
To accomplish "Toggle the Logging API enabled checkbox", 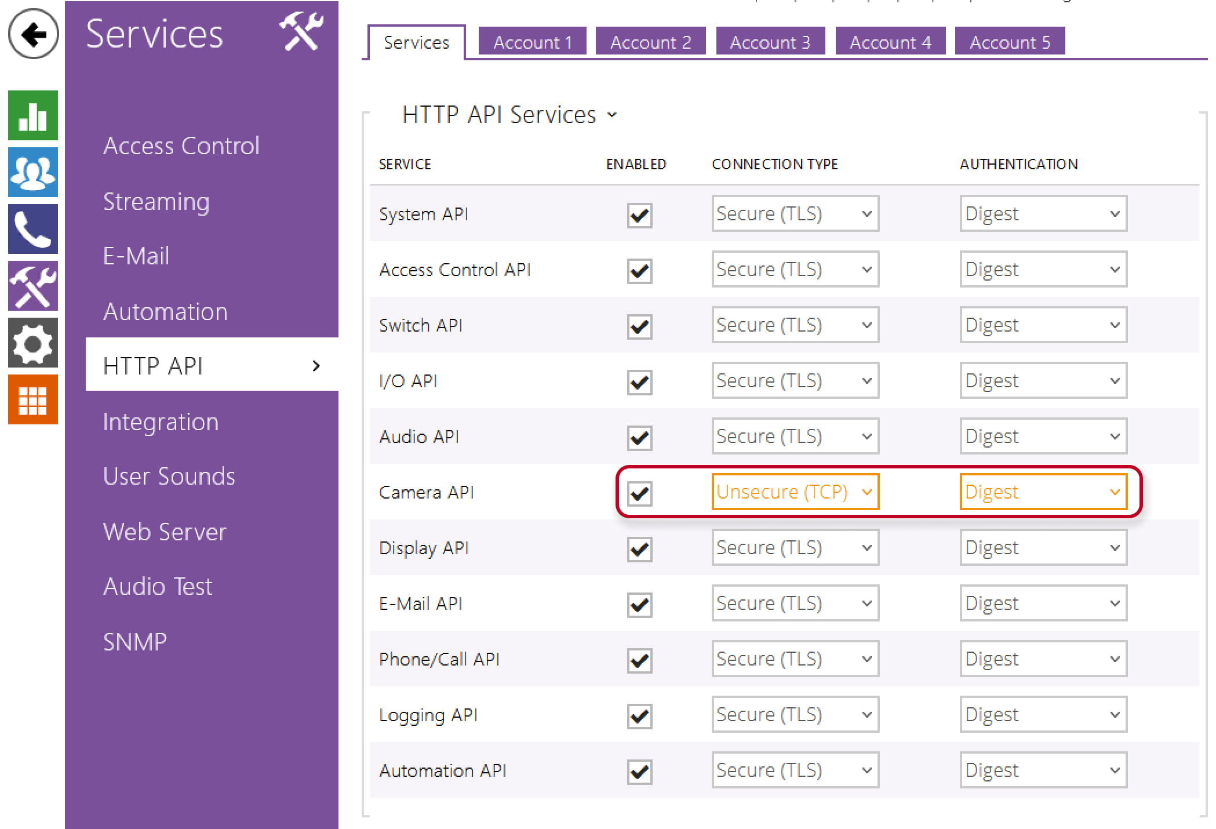I will (x=640, y=716).
